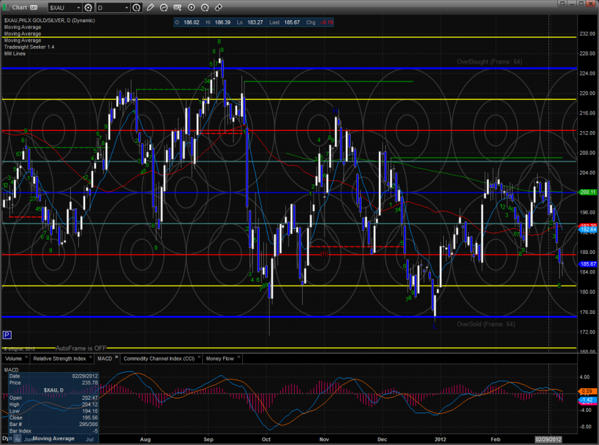Close the MACD indicator tab

(x=117, y=359)
